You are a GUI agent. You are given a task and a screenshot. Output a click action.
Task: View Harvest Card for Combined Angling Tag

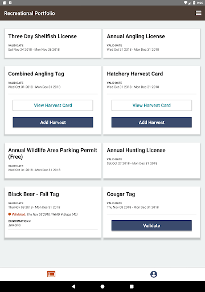point(53,106)
